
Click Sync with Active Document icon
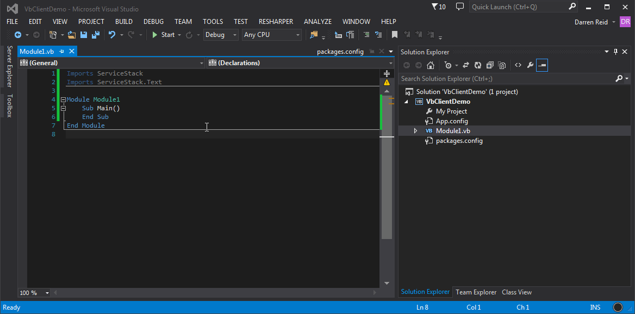click(466, 65)
